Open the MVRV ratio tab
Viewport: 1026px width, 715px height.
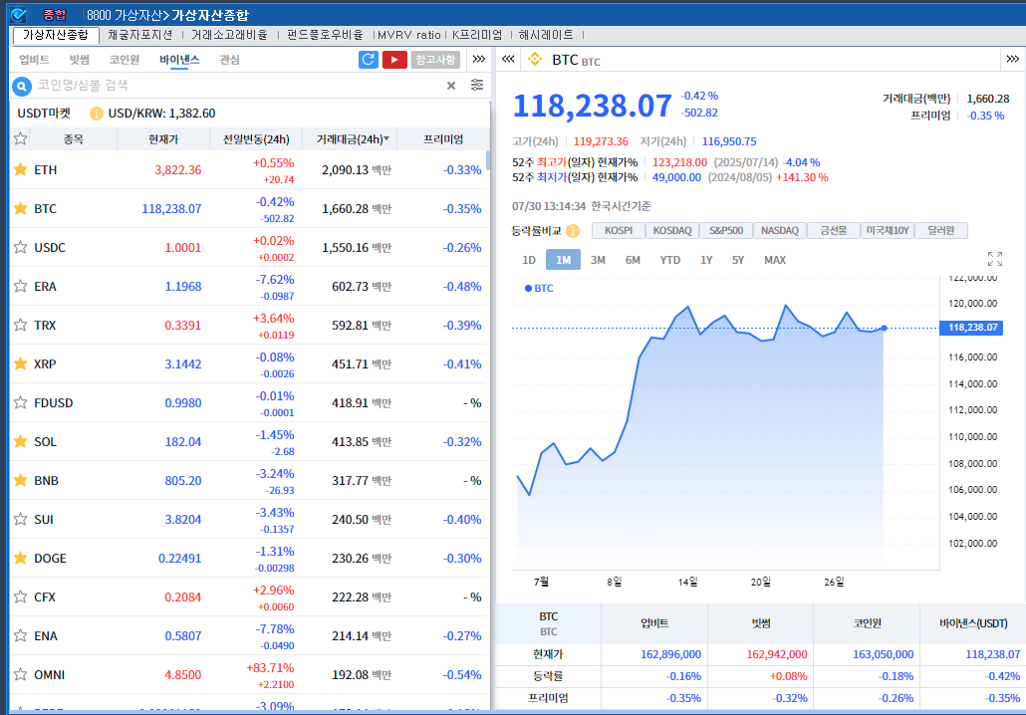(x=408, y=35)
